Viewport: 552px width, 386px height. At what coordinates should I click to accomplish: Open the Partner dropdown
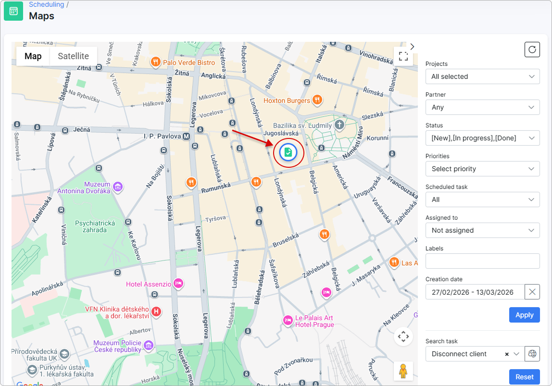tap(482, 107)
